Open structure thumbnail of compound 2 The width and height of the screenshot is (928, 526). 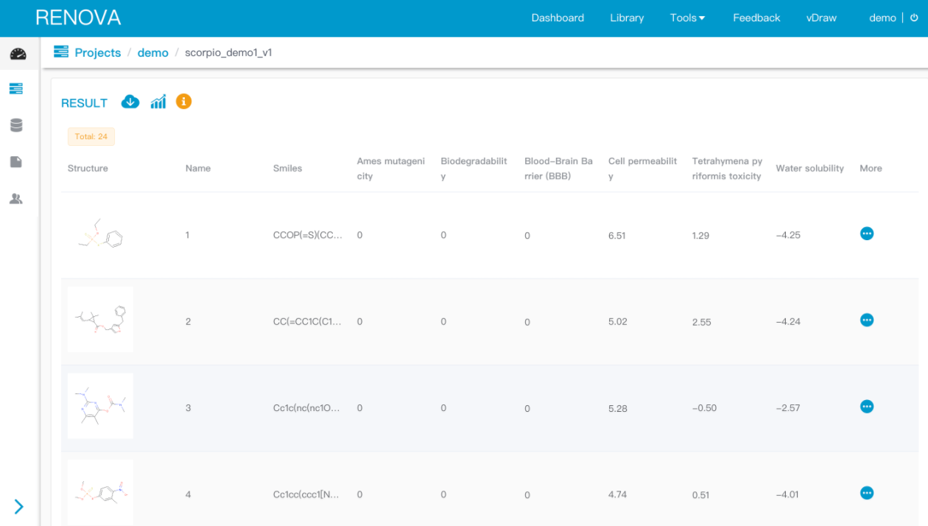[101, 320]
